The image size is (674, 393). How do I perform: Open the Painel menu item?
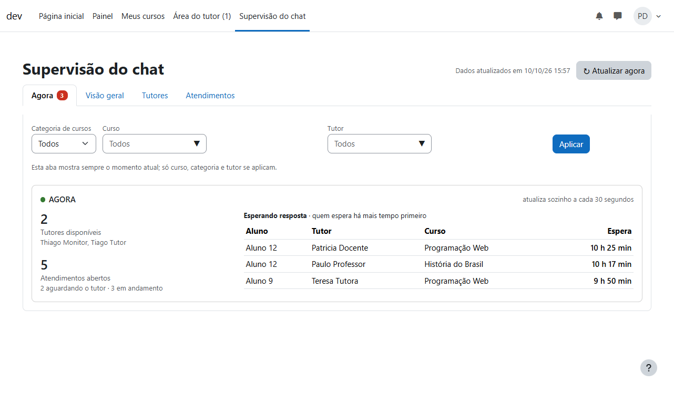coord(103,16)
